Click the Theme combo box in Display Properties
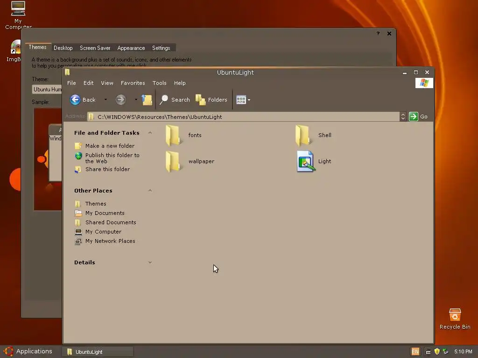Viewport: 478px width, 358px height. 47,89
